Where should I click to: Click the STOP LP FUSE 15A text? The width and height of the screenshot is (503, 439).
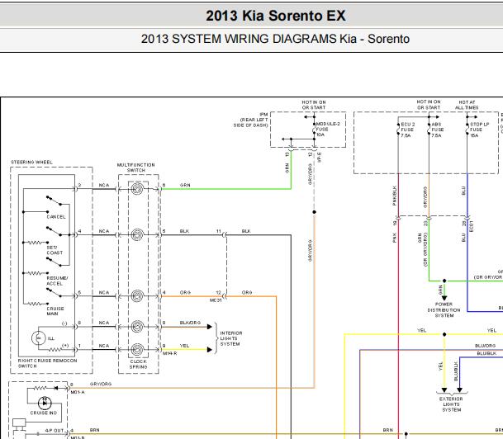click(x=480, y=130)
